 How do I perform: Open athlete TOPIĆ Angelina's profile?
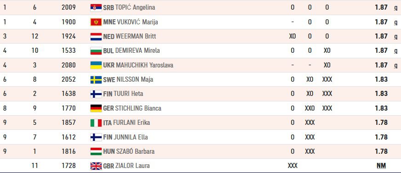[x=135, y=7]
